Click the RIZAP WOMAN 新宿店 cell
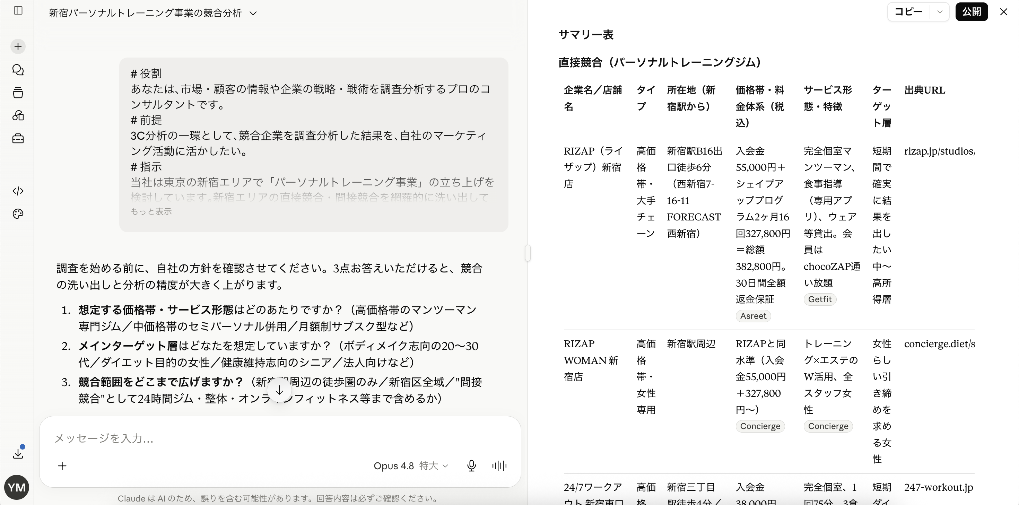 tap(591, 360)
